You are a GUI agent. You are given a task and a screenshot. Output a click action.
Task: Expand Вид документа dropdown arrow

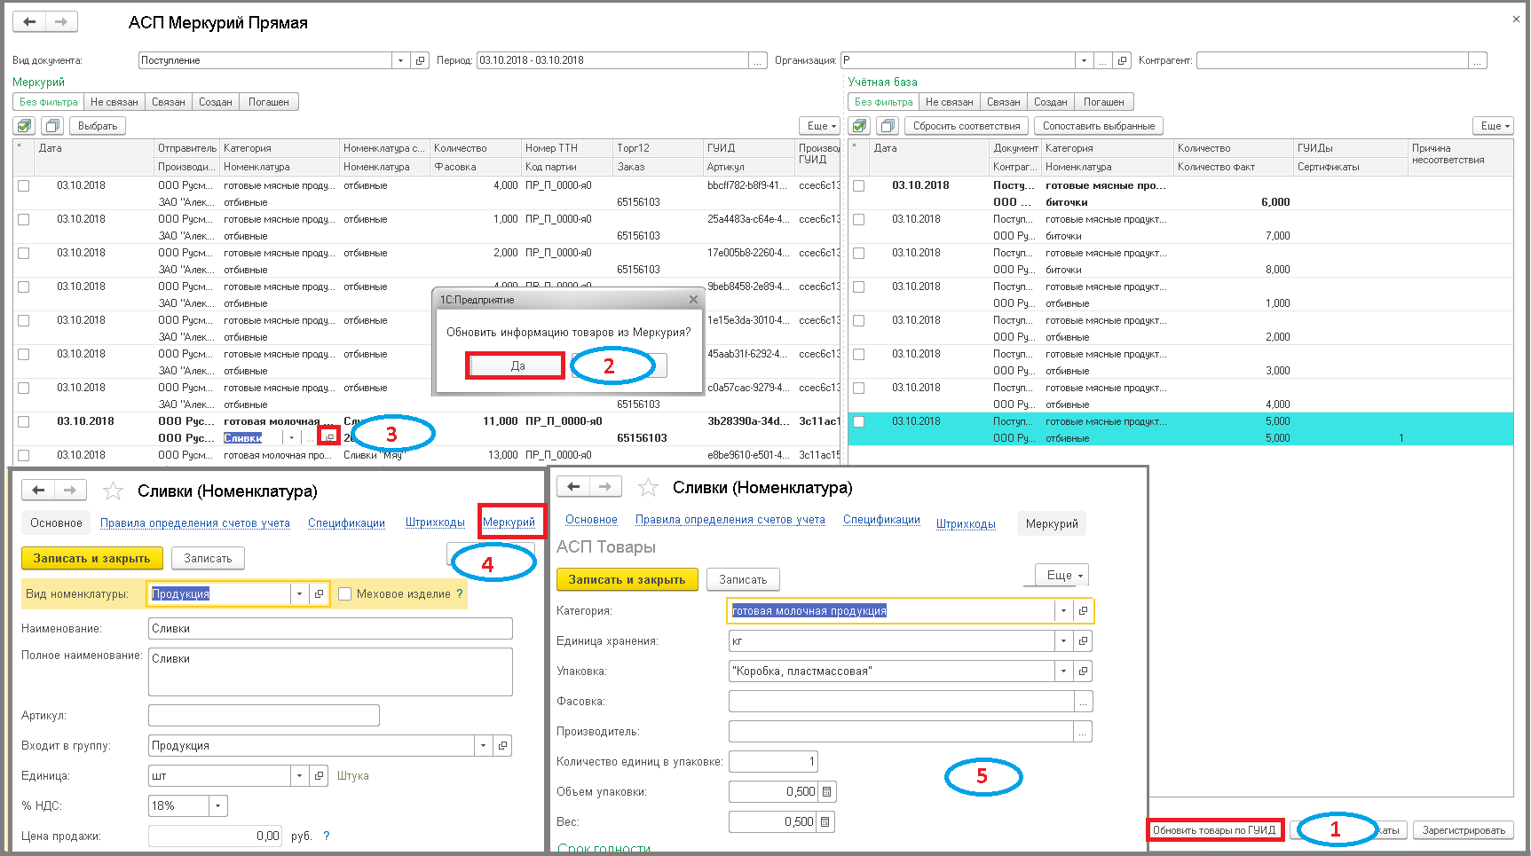(400, 60)
